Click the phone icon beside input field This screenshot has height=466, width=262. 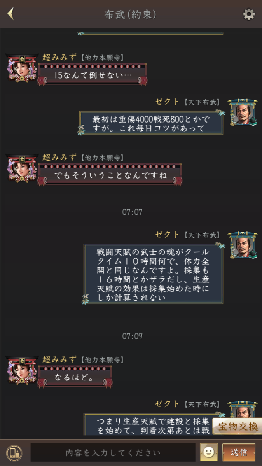[14, 453]
